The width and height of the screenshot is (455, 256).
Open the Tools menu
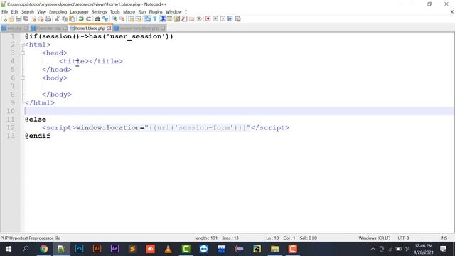tap(115, 12)
